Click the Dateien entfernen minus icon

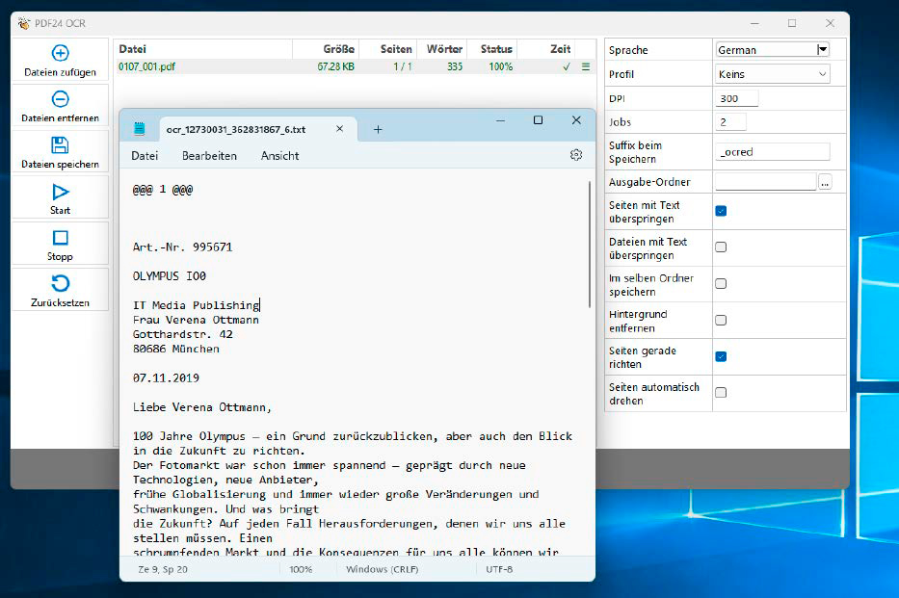click(x=60, y=99)
